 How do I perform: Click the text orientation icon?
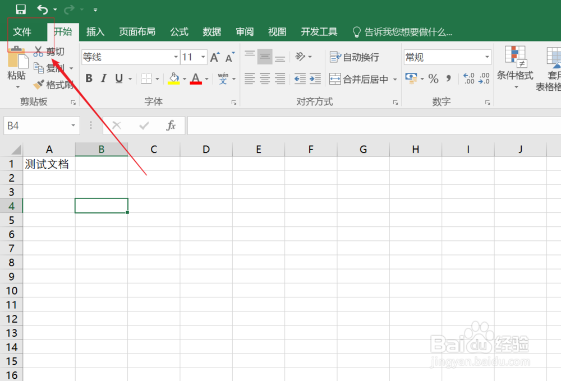point(301,57)
